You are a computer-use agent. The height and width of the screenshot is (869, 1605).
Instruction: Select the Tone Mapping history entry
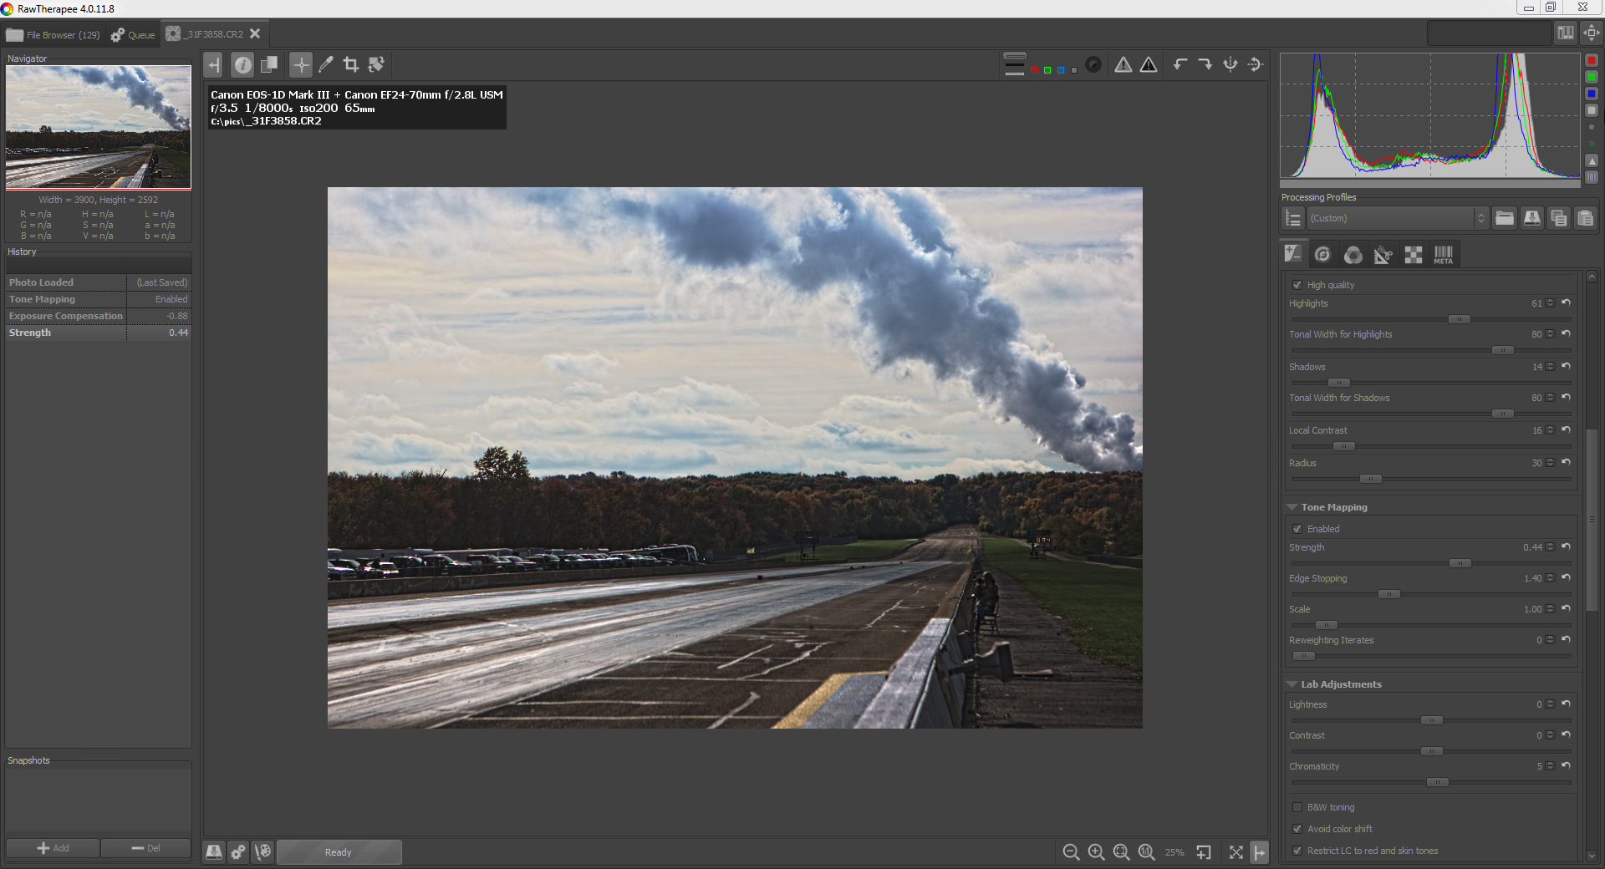coord(99,299)
